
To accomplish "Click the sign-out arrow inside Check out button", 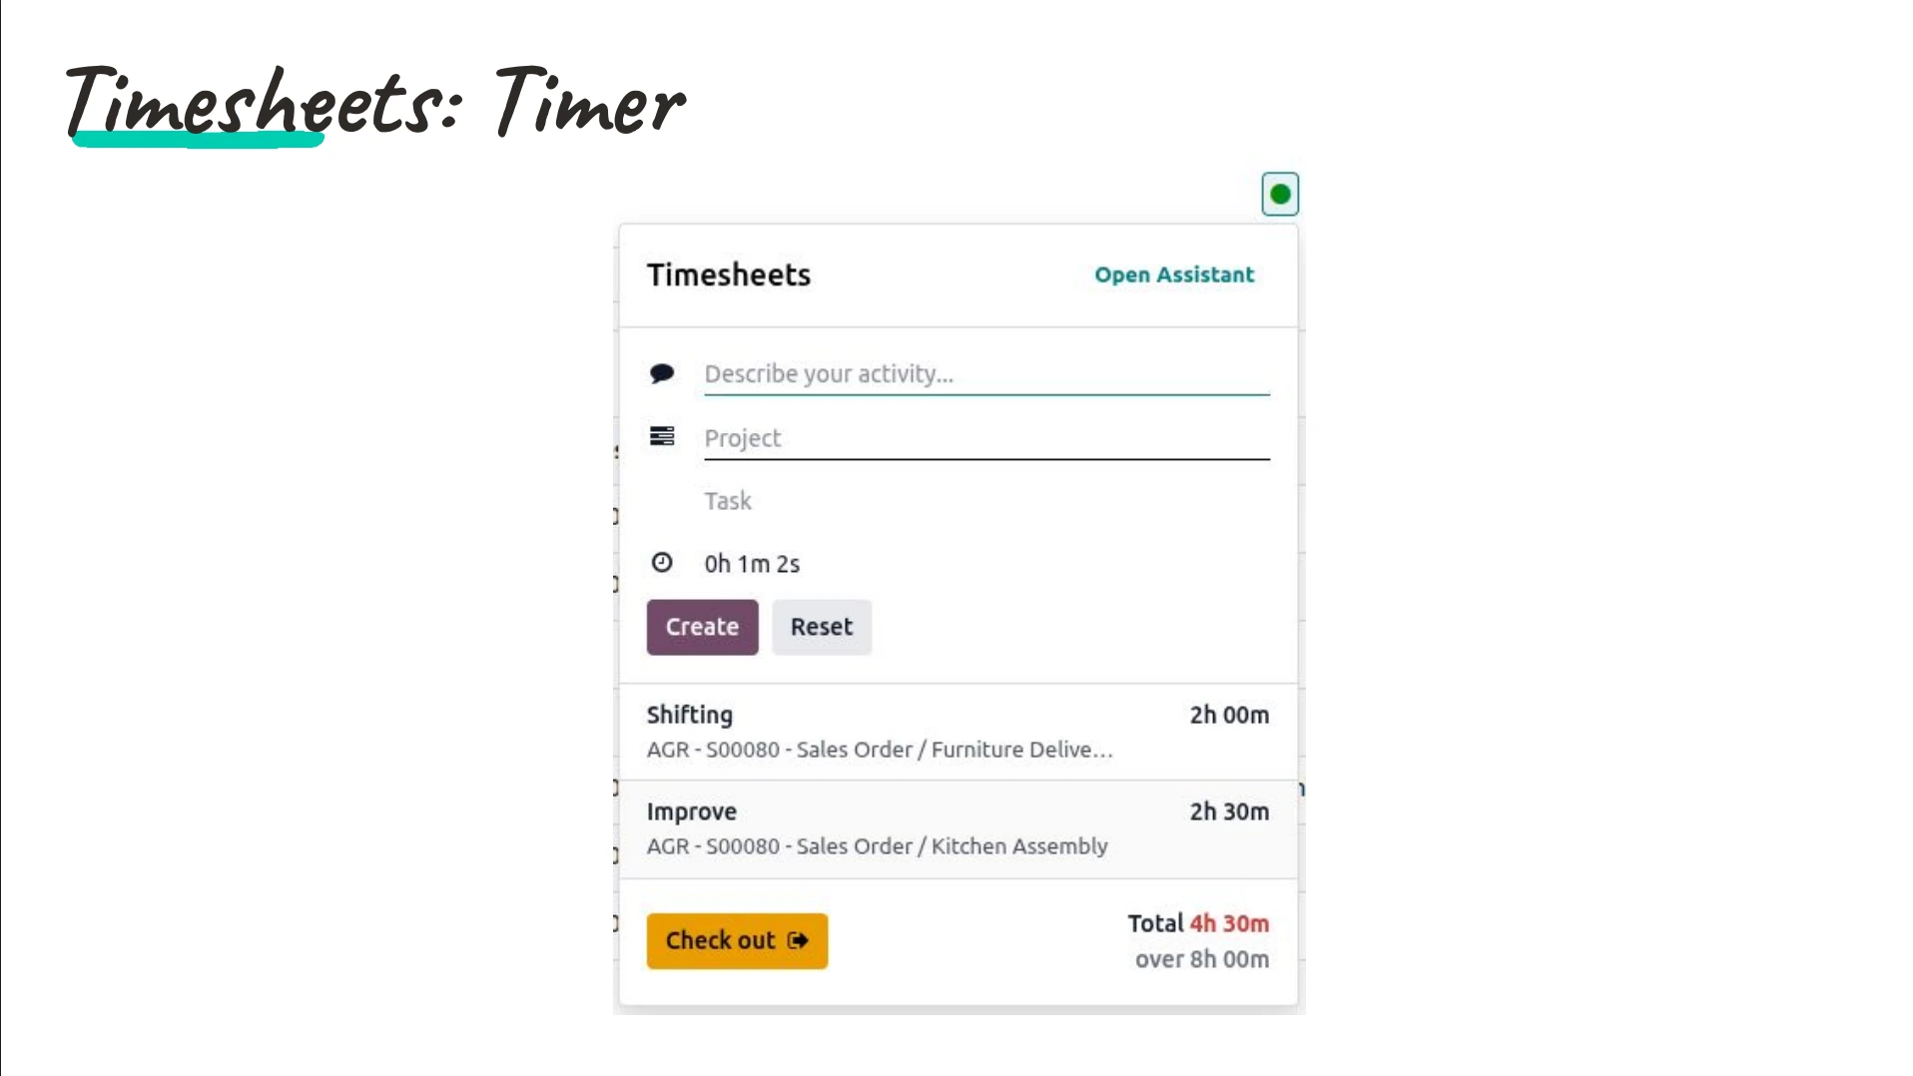I will pyautogui.click(x=799, y=940).
